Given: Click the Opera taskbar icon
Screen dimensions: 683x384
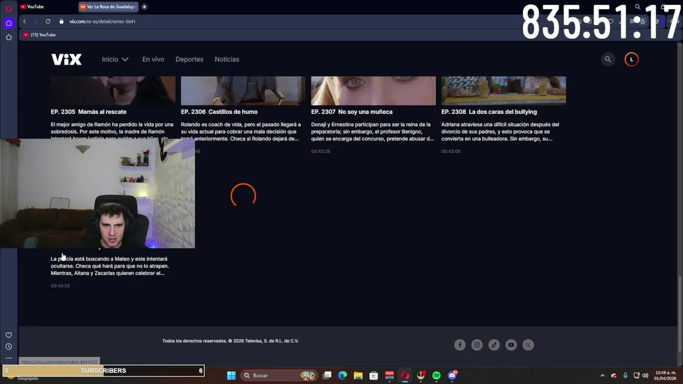Looking at the screenshot, I should [405, 375].
